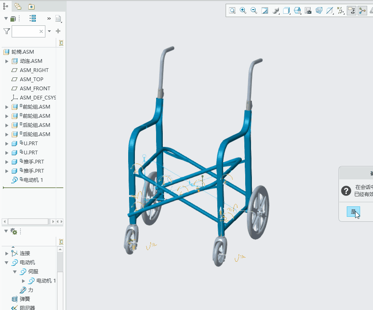Click the Zoom In magnifier icon
The width and height of the screenshot is (373, 310).
click(x=243, y=11)
